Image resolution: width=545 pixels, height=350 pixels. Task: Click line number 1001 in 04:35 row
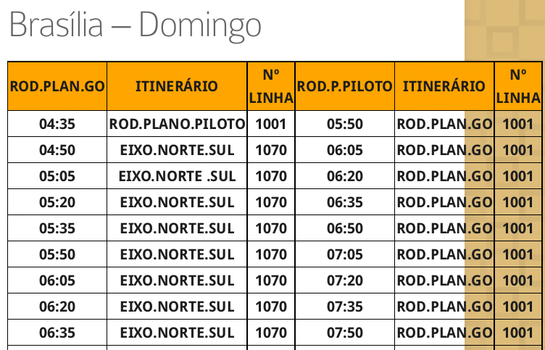pyautogui.click(x=271, y=124)
